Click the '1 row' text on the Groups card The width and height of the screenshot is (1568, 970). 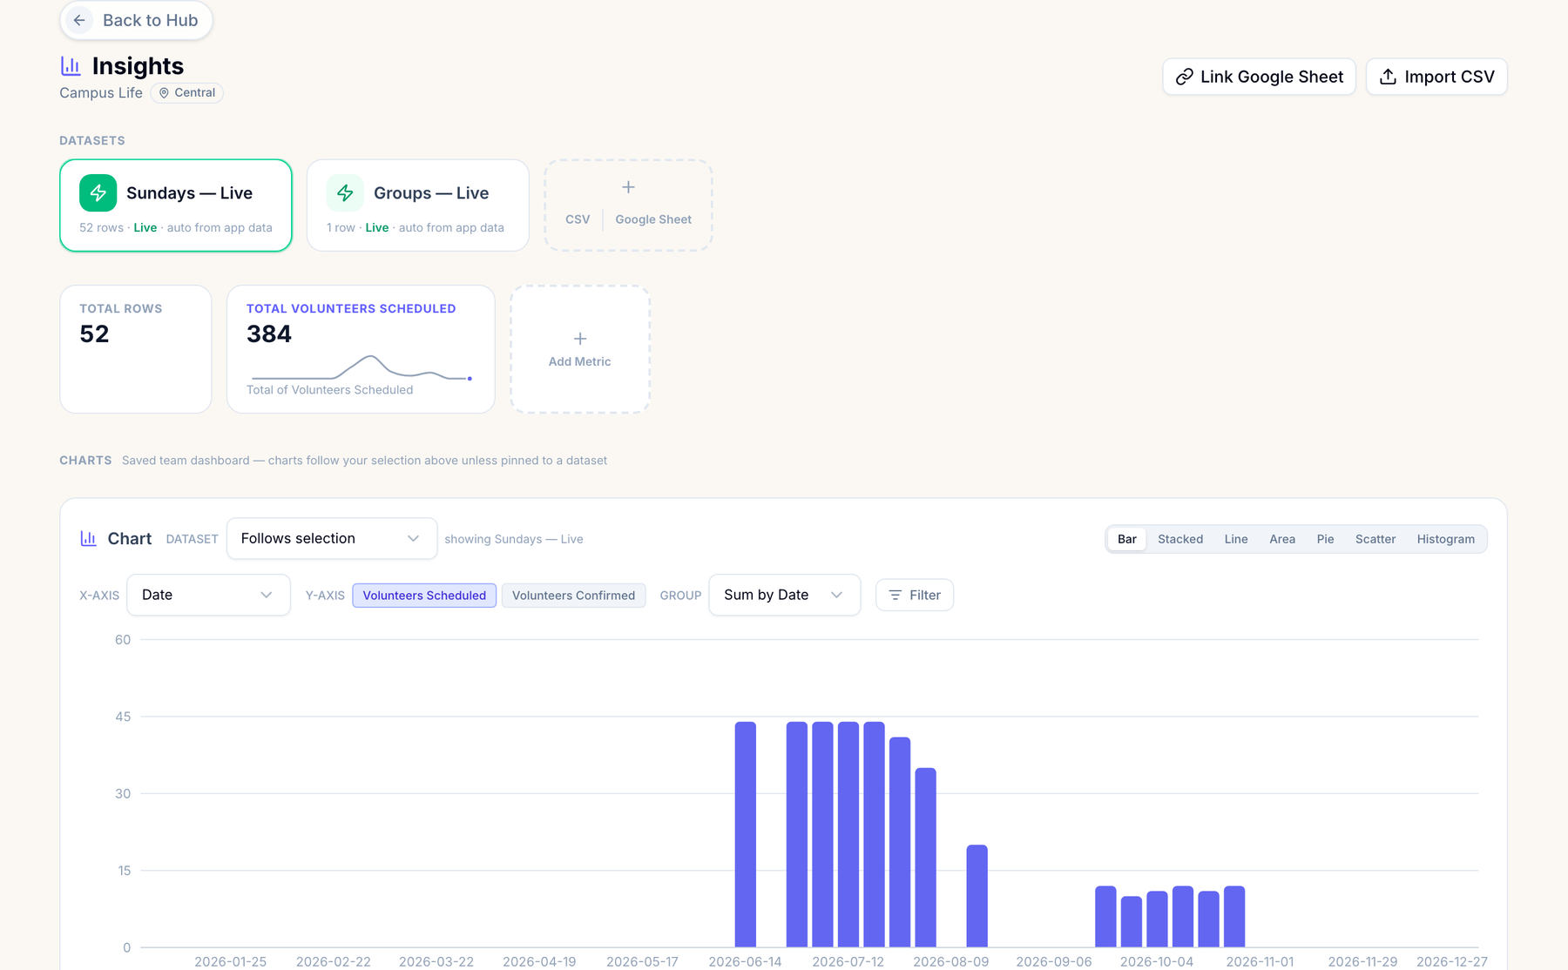[x=341, y=227]
